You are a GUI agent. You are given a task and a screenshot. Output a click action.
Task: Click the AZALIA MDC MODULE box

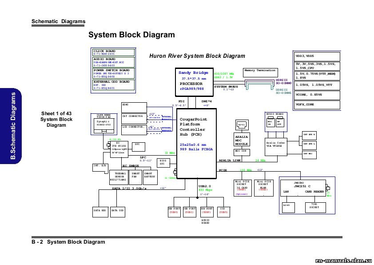242,140
